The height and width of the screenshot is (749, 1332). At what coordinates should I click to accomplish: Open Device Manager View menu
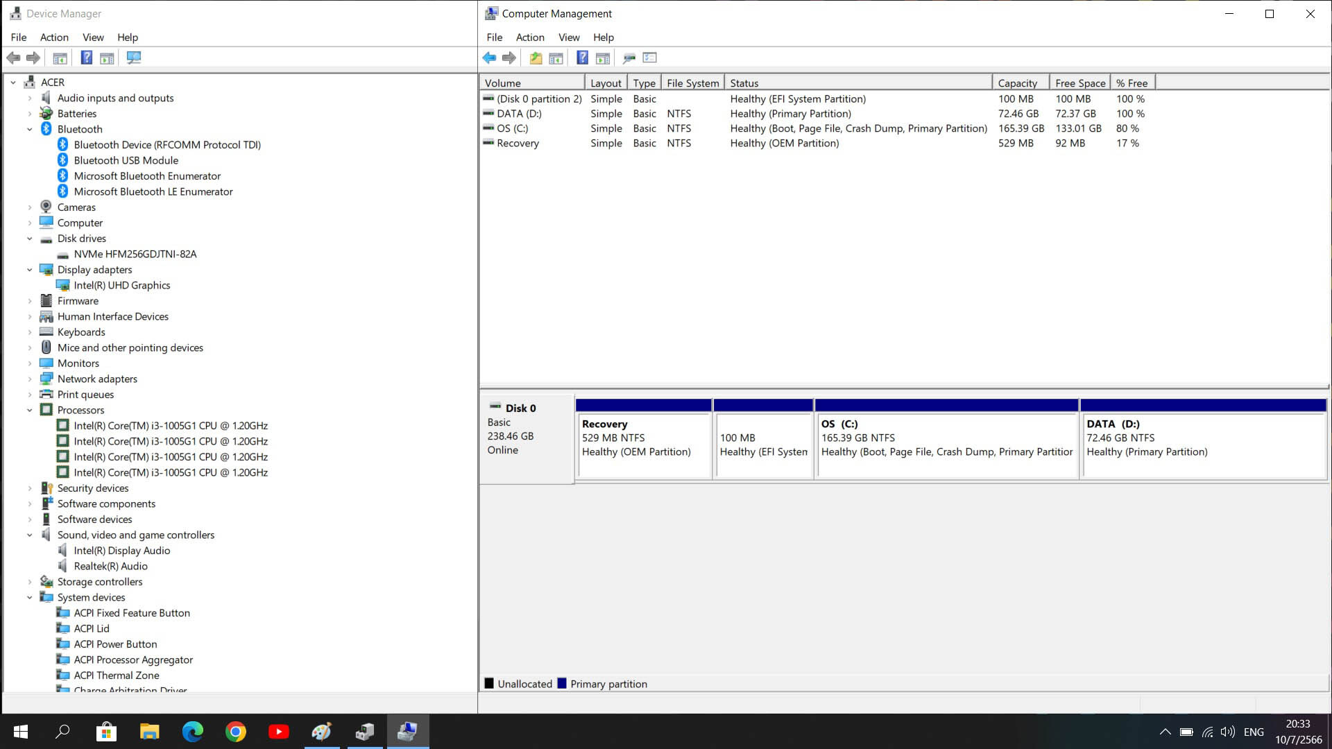point(93,37)
